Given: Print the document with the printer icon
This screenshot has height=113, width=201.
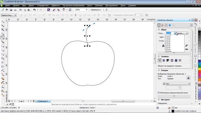Looking at the screenshot, I should point(15,10).
